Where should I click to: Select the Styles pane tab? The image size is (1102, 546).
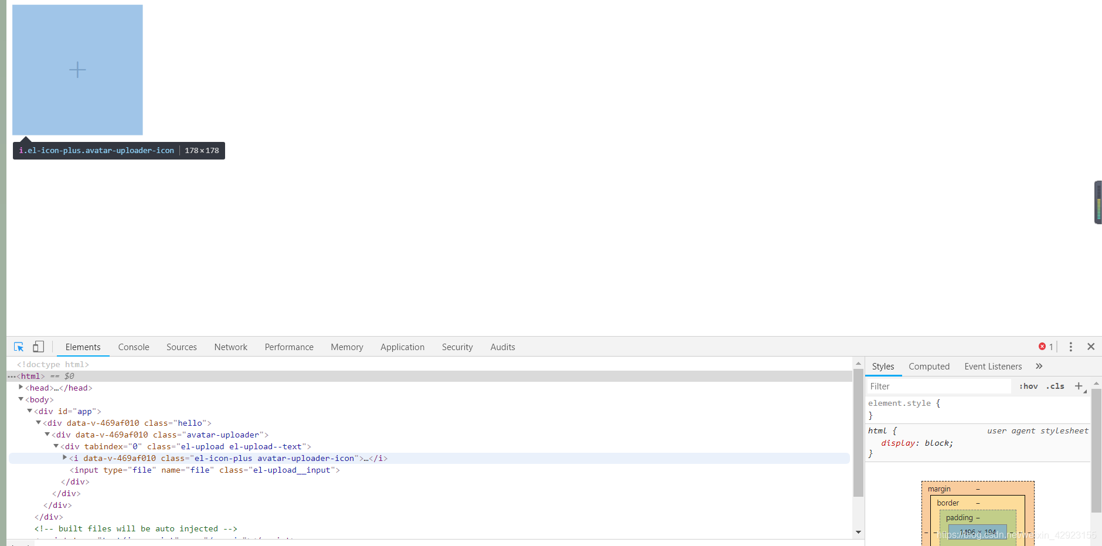click(883, 367)
